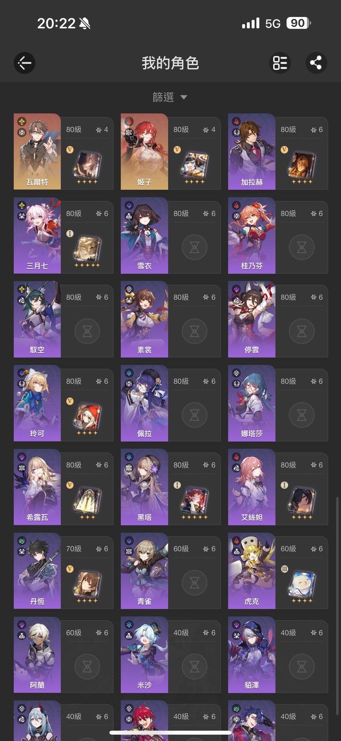This screenshot has height=741, width=341.
Task: Open the share icon
Action: 316,63
